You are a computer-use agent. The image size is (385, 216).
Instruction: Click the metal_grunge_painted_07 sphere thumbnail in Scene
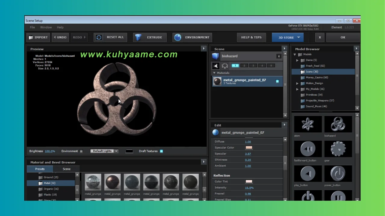tap(217, 81)
